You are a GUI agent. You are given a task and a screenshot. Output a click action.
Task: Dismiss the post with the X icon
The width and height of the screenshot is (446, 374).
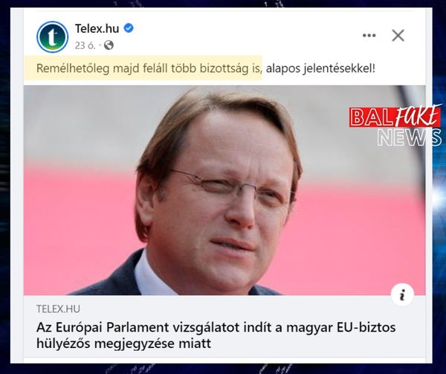point(398,36)
